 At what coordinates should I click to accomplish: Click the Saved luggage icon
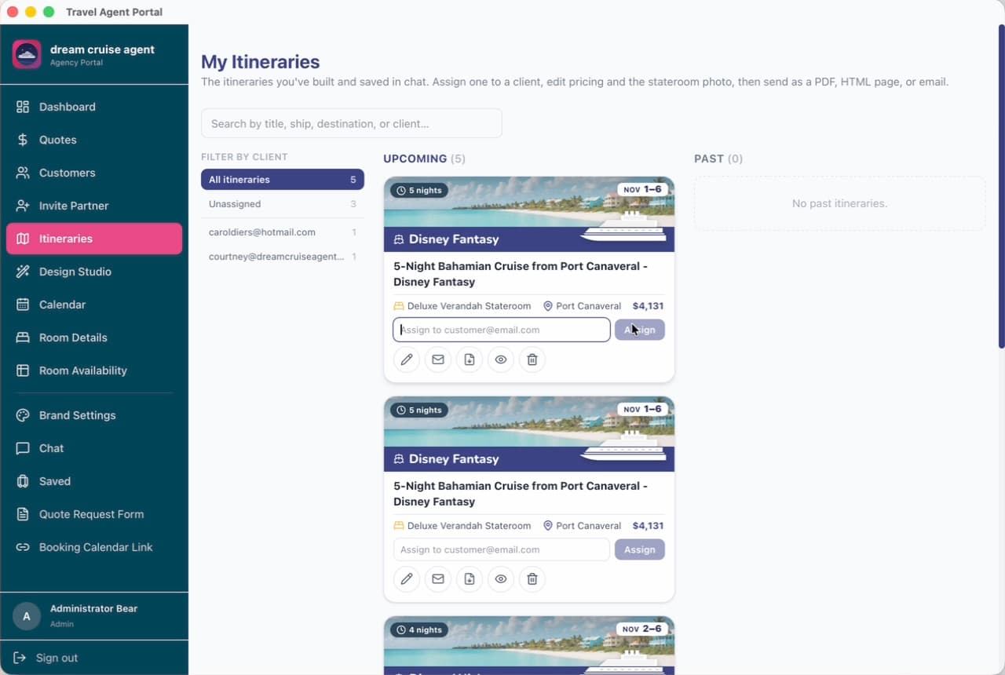[x=23, y=481]
